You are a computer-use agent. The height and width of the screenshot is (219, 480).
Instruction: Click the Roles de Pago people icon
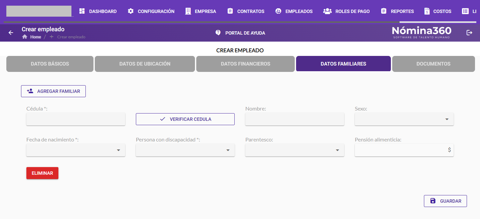pos(327,11)
